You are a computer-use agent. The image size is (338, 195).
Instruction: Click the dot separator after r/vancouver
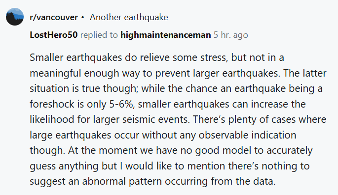click(82, 18)
